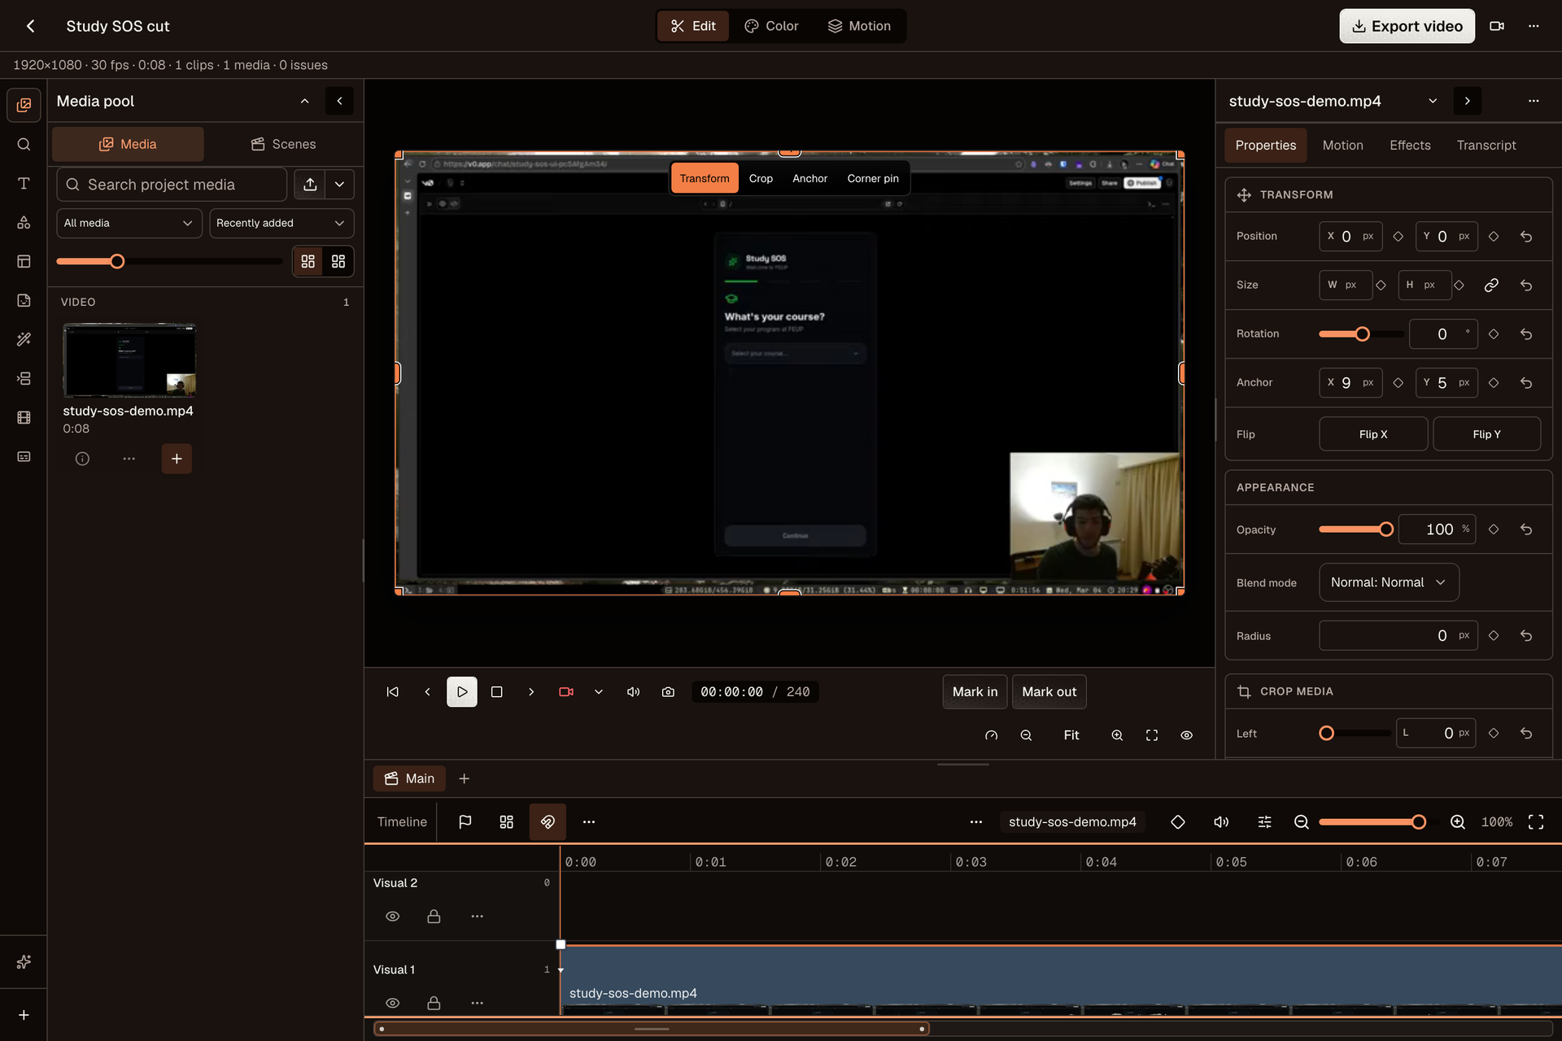Click the AI sparkle icon in the left sidebar
Screen dimensions: 1562x1041
[24, 962]
